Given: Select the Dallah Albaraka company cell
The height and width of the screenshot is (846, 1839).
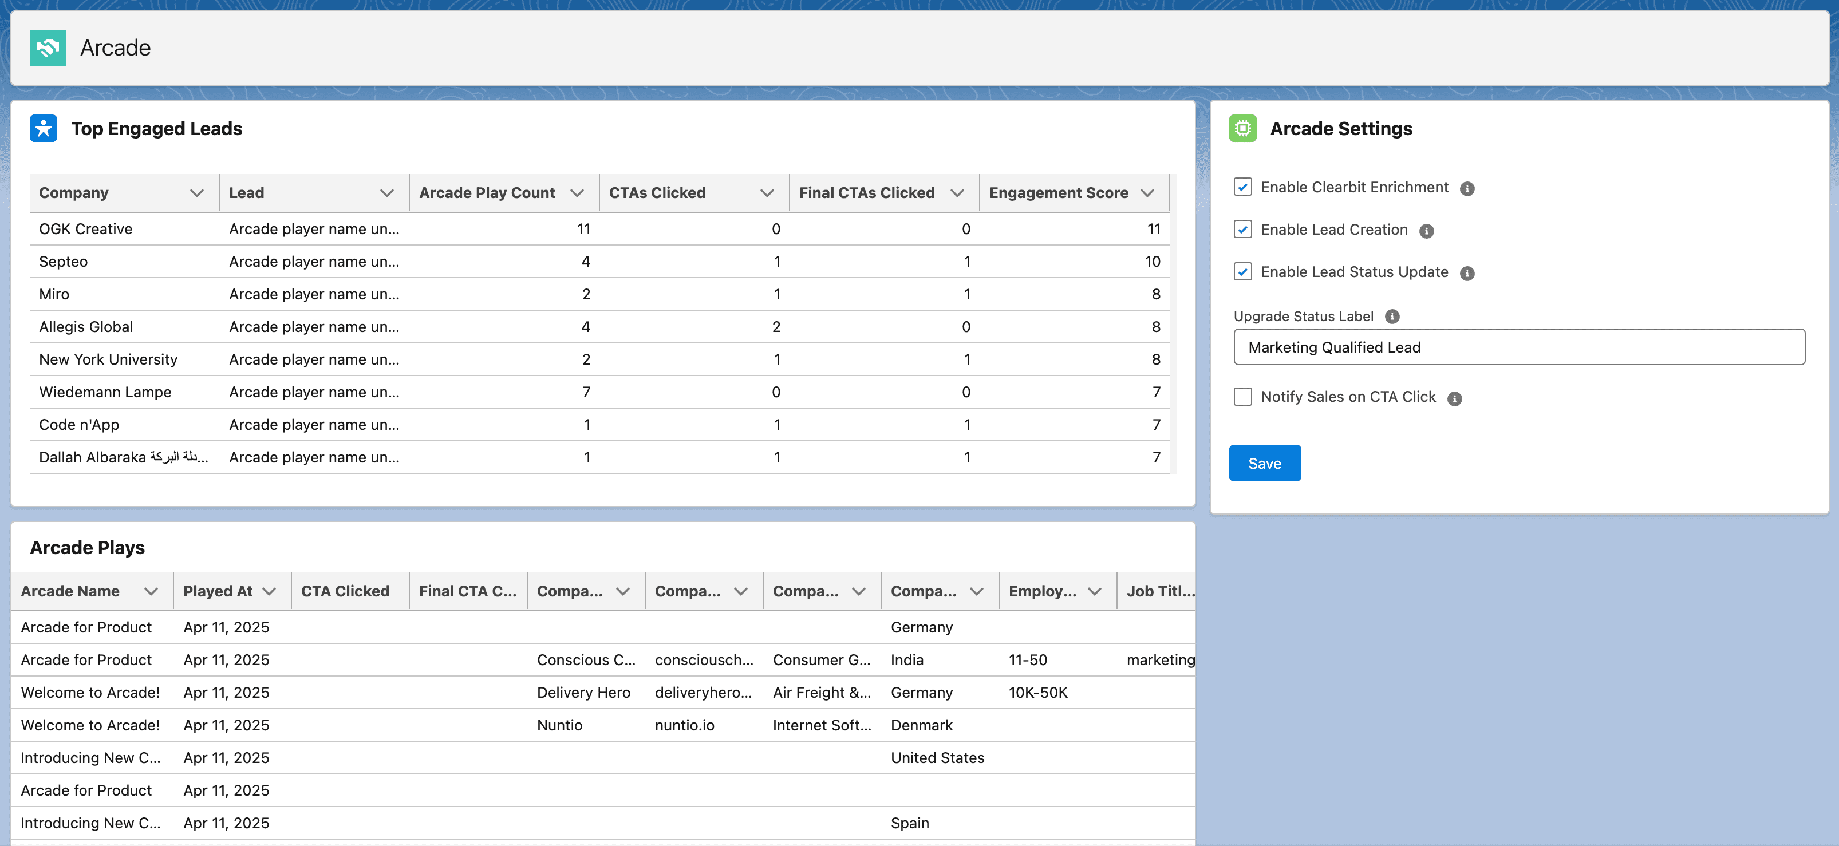Looking at the screenshot, I should [x=124, y=457].
